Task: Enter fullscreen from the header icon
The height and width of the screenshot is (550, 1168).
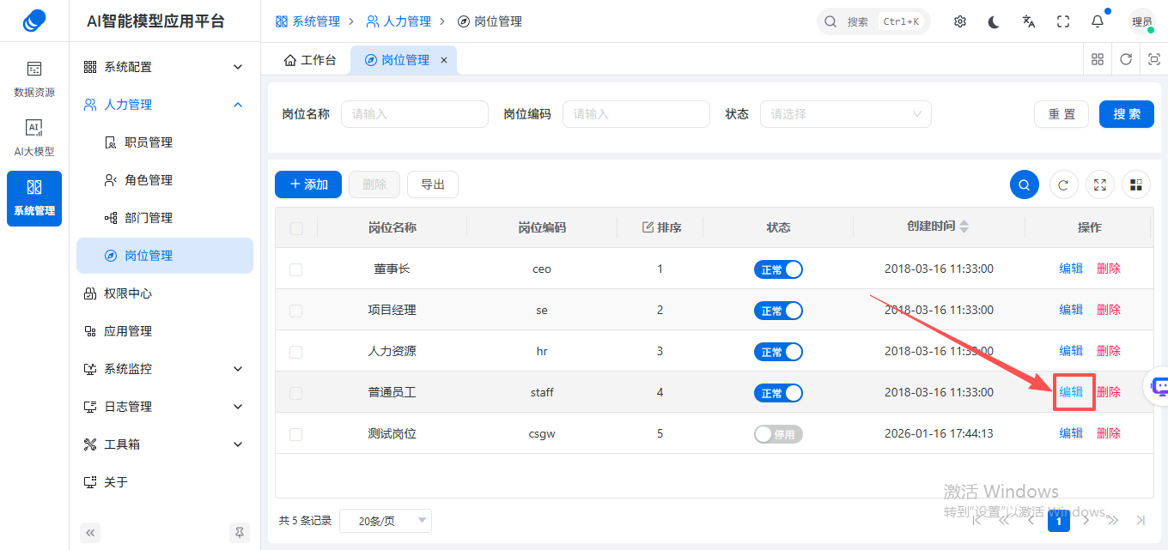Action: tap(1063, 21)
